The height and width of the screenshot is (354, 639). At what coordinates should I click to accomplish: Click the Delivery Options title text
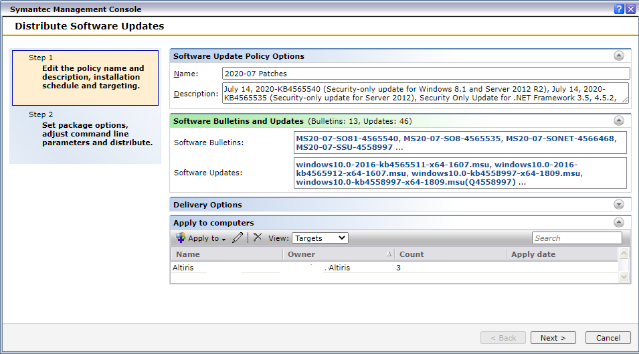(x=207, y=205)
